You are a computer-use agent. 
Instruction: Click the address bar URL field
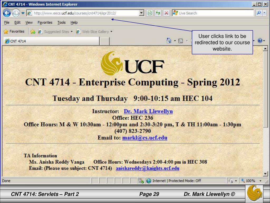pos(83,13)
